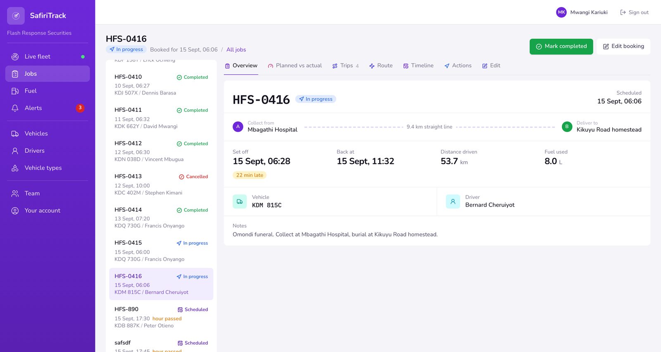Click Completed status of HFS-0410
661x352 pixels.
tap(192, 77)
